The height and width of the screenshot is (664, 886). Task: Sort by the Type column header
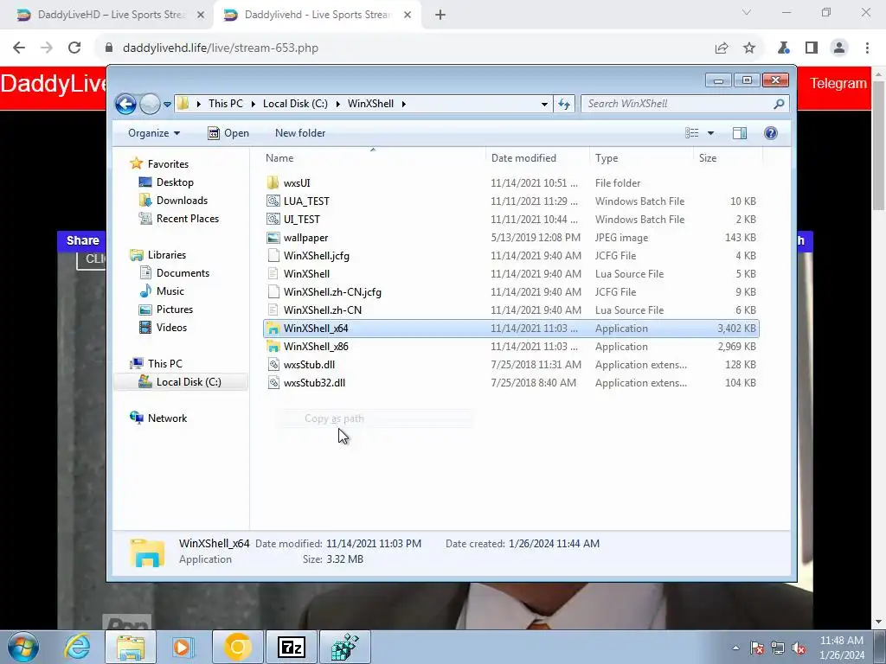click(x=641, y=158)
